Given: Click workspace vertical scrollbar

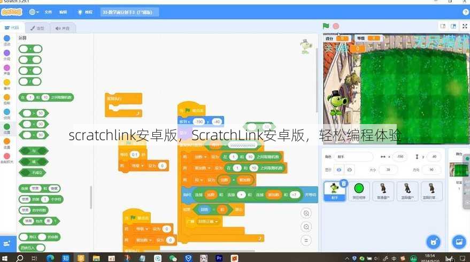Looking at the screenshot, I should click(317, 81).
